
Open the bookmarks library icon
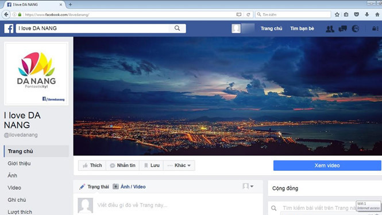(x=346, y=14)
